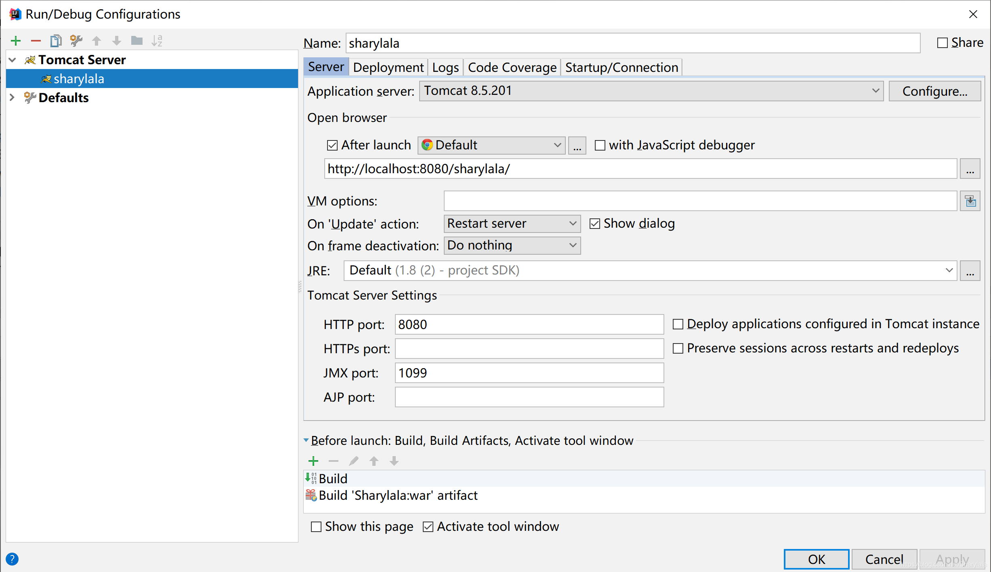Click the create new folder icon

pos(137,41)
